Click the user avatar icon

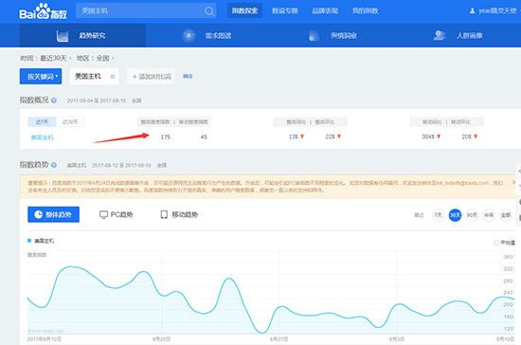click(x=472, y=11)
